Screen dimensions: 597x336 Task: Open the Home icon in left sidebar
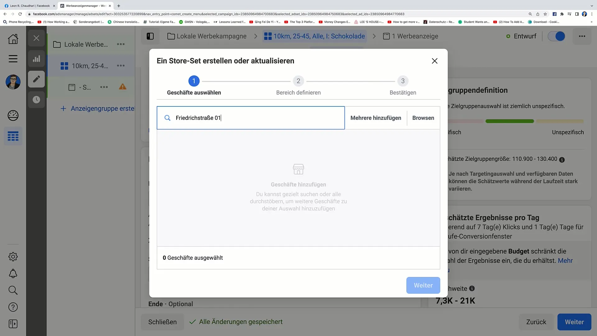[x=13, y=39]
